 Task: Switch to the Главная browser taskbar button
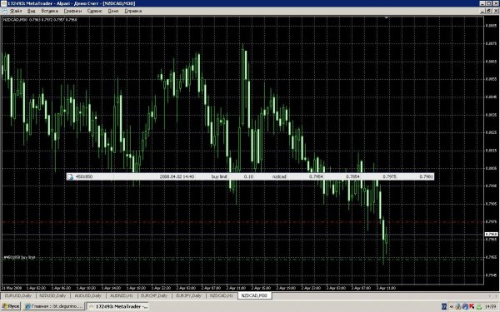(53, 306)
